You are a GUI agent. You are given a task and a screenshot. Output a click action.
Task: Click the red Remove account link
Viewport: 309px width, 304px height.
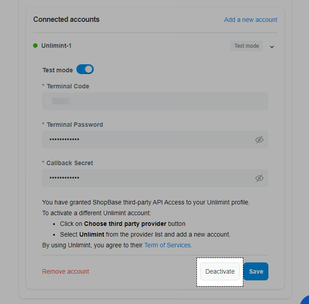coord(66,271)
